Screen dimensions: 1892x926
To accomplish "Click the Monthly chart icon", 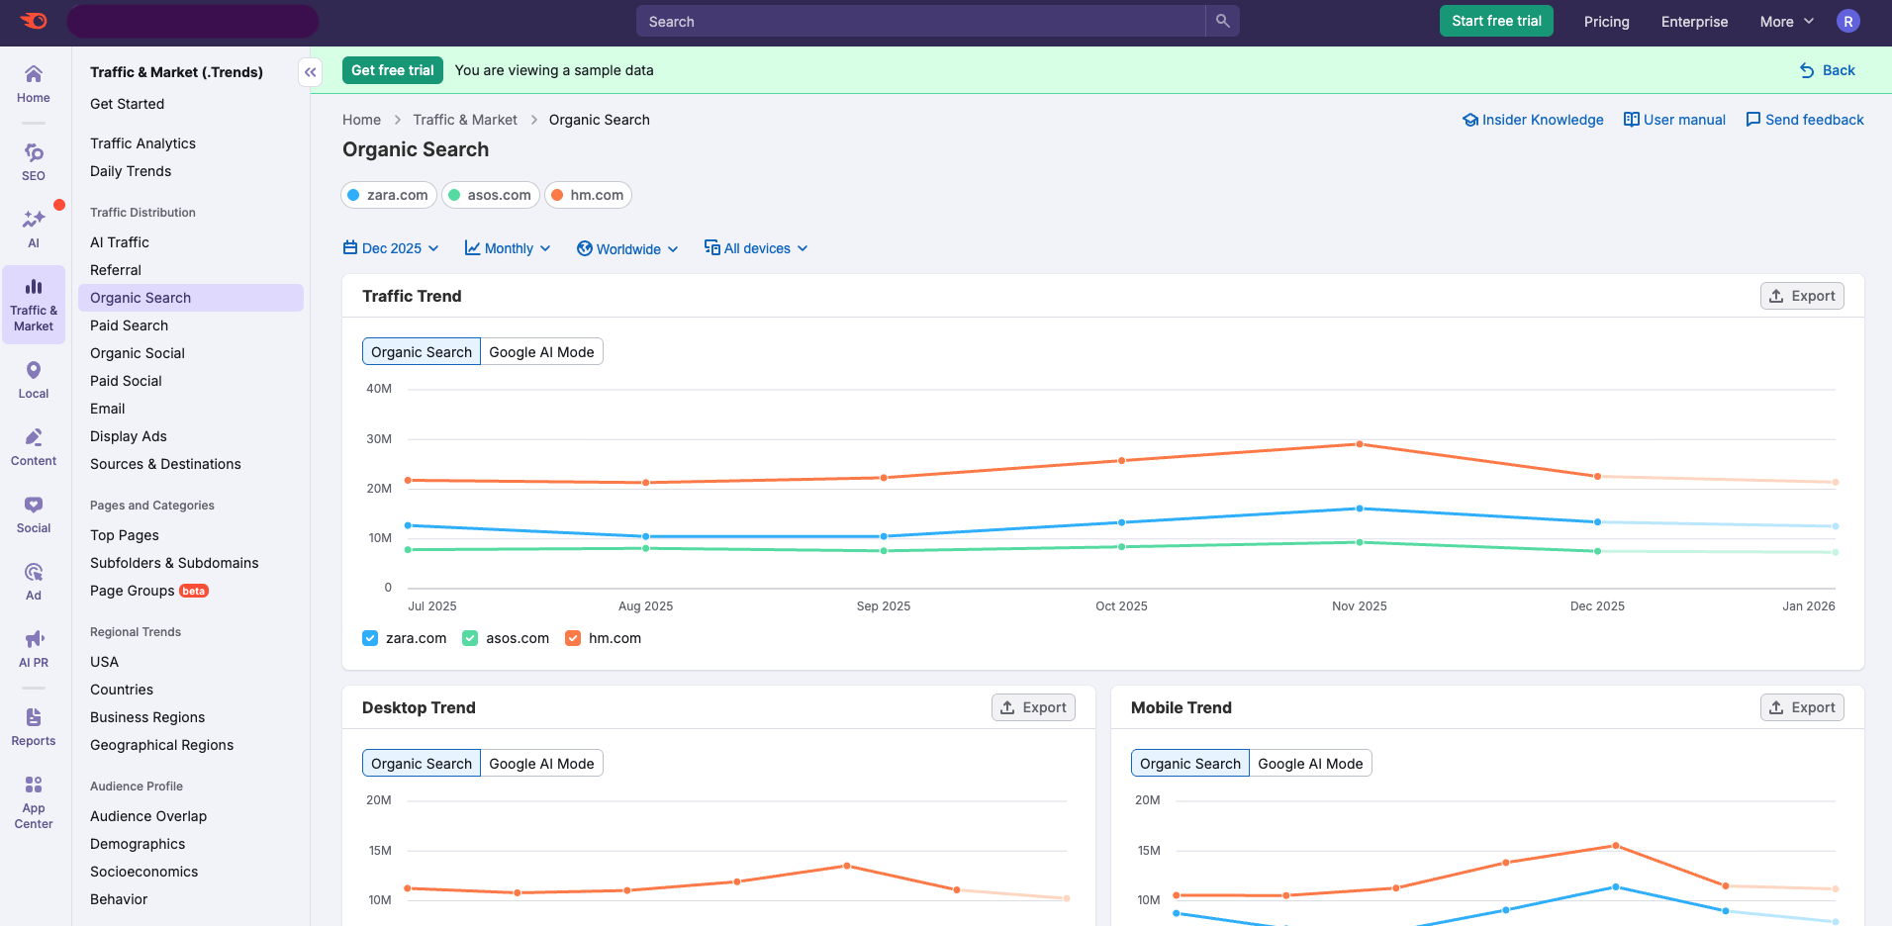I will point(473,247).
